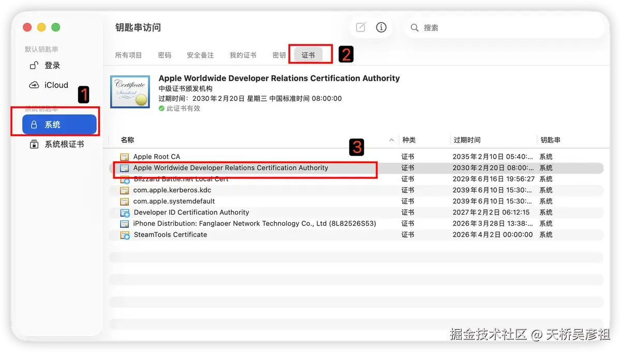Select the com.apple.kerberos.kdc row

tap(356, 190)
